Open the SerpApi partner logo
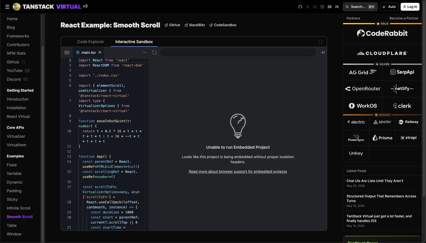This screenshot has width=426, height=243. coord(402,72)
